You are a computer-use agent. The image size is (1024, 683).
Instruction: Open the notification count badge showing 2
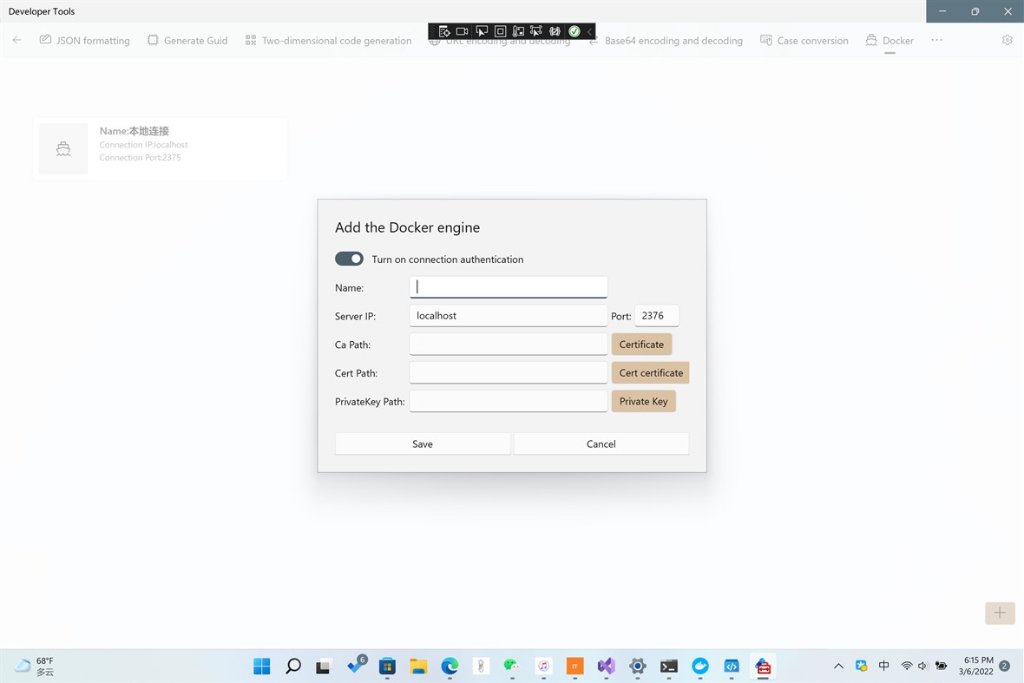coord(1005,666)
